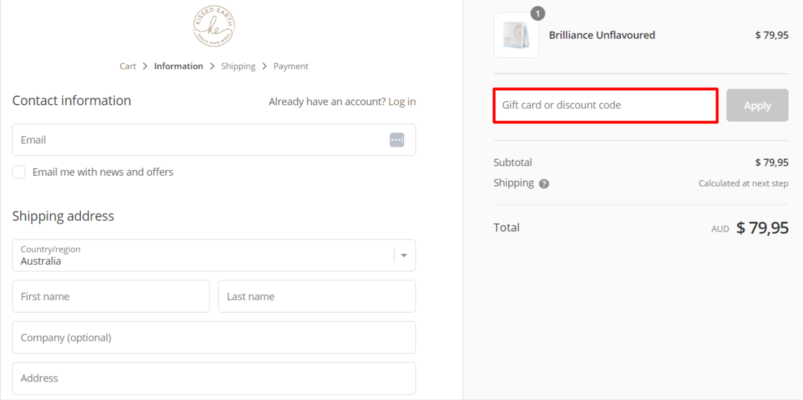803x400 pixels.
Task: Go to the Cart breadcrumb step
Action: 128,66
